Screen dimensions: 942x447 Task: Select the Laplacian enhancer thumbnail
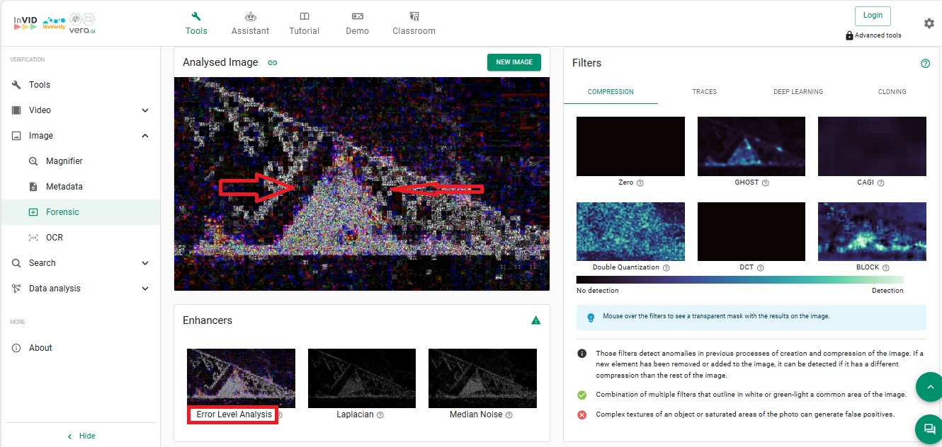tap(361, 378)
